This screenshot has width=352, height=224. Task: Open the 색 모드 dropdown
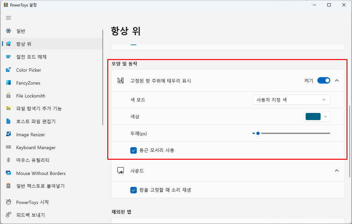[291, 100]
